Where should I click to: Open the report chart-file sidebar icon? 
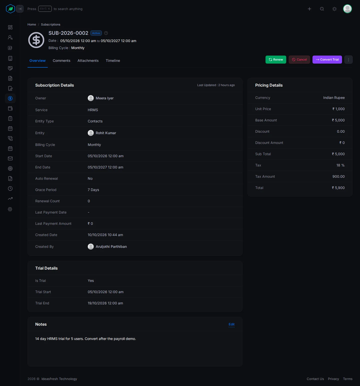pos(10,178)
